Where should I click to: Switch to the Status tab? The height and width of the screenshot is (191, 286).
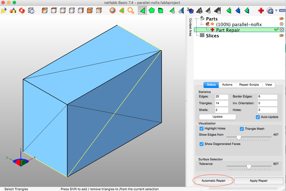coord(211,85)
